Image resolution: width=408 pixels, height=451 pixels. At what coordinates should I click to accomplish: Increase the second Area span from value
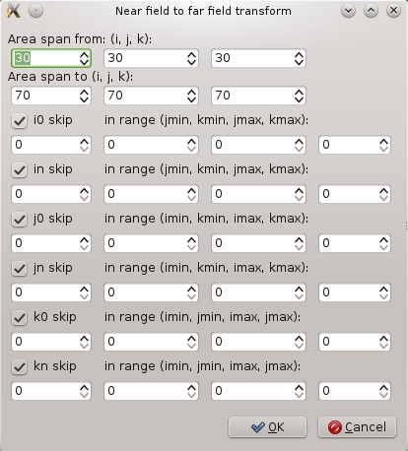point(191,54)
